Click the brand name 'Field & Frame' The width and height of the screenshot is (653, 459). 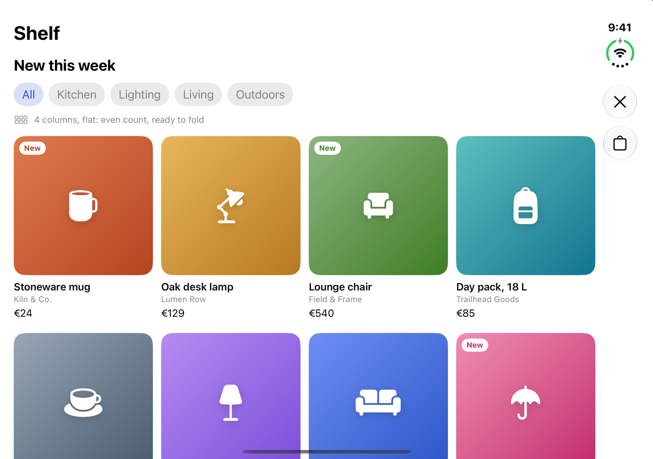[335, 299]
